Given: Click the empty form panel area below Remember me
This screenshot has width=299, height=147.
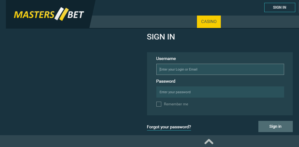Looking at the screenshot, I should pyautogui.click(x=220, y=111).
